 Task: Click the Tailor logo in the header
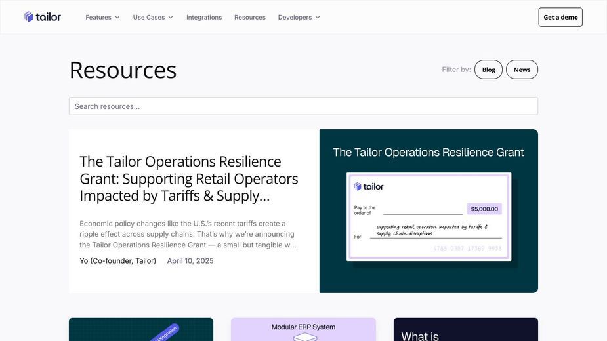43,17
